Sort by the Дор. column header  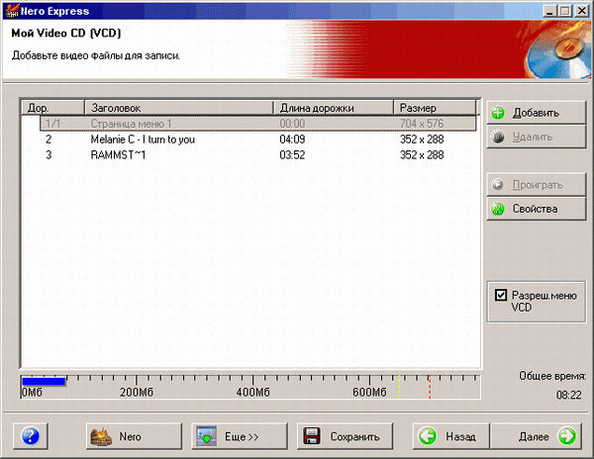(52, 108)
